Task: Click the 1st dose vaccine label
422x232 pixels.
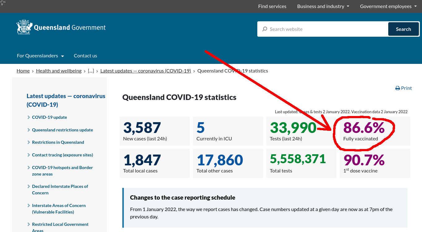Action: click(360, 171)
